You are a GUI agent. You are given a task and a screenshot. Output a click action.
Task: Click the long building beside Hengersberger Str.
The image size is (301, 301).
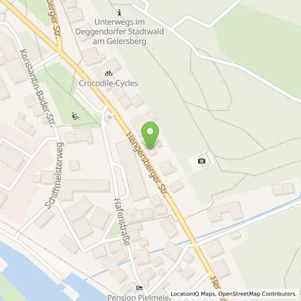[132, 171]
